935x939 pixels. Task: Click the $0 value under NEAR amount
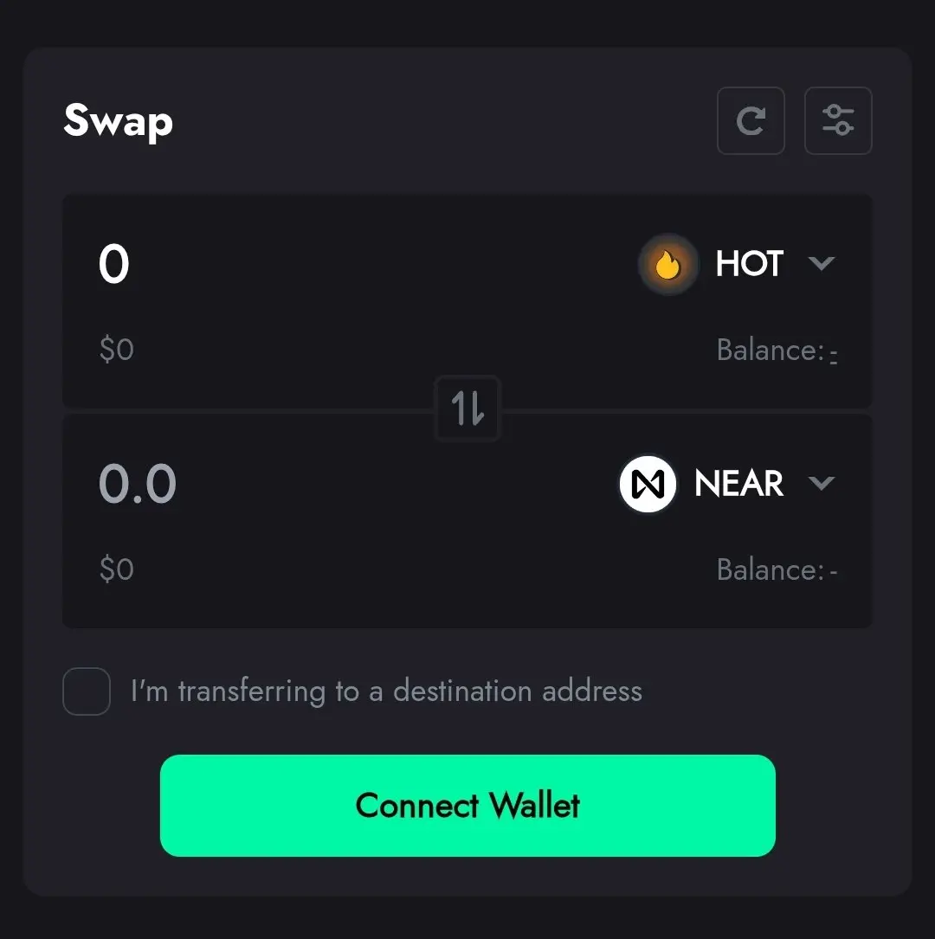(x=116, y=569)
